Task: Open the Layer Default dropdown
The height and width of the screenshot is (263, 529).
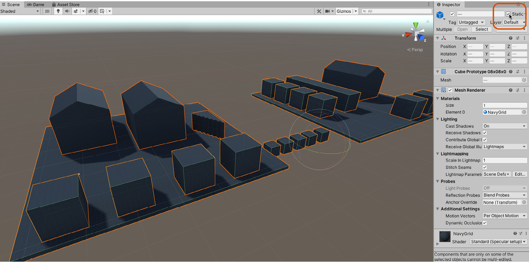Action: (514, 22)
